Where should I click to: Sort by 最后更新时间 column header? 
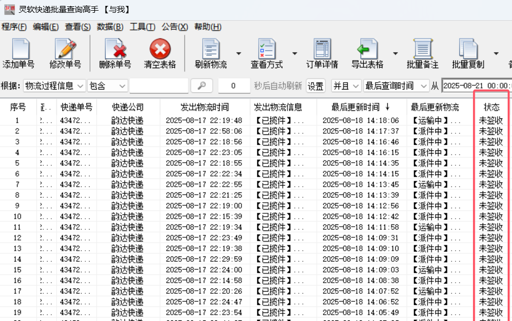361,107
